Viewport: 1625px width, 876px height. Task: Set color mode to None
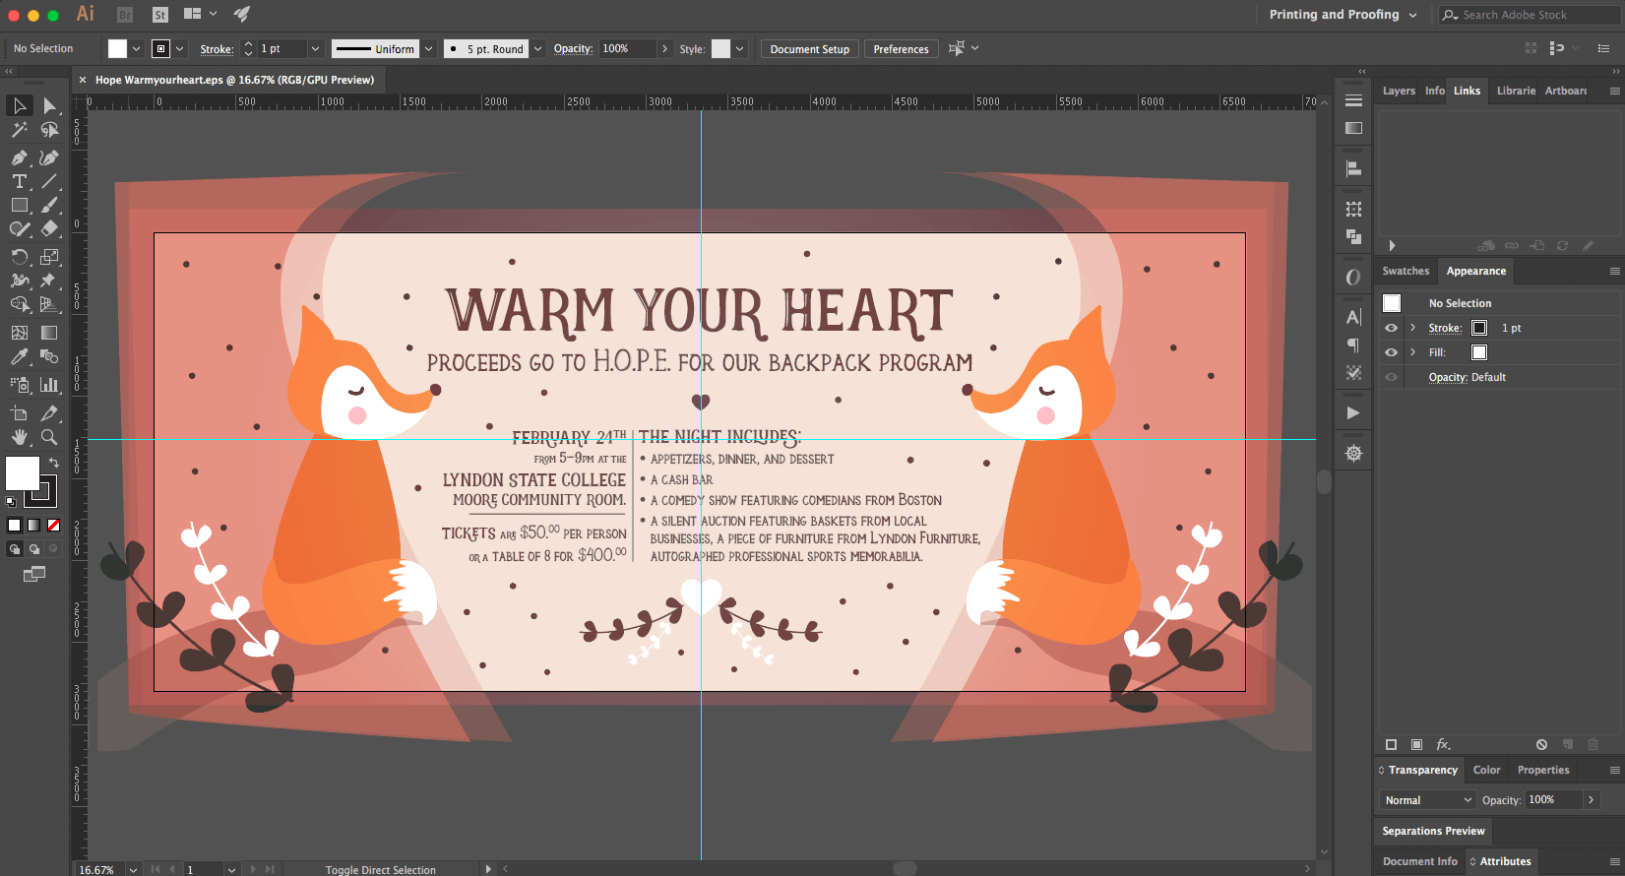click(x=53, y=525)
